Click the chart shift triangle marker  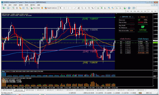(x=117, y=13)
